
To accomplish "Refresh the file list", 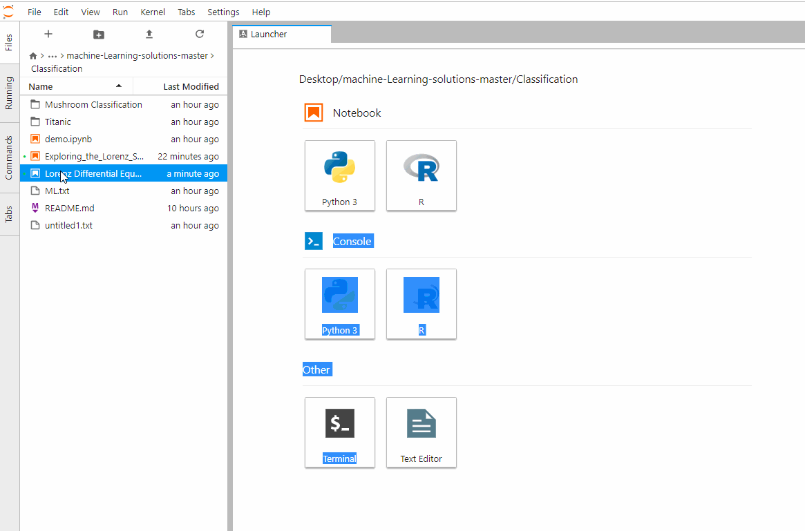I will (200, 34).
